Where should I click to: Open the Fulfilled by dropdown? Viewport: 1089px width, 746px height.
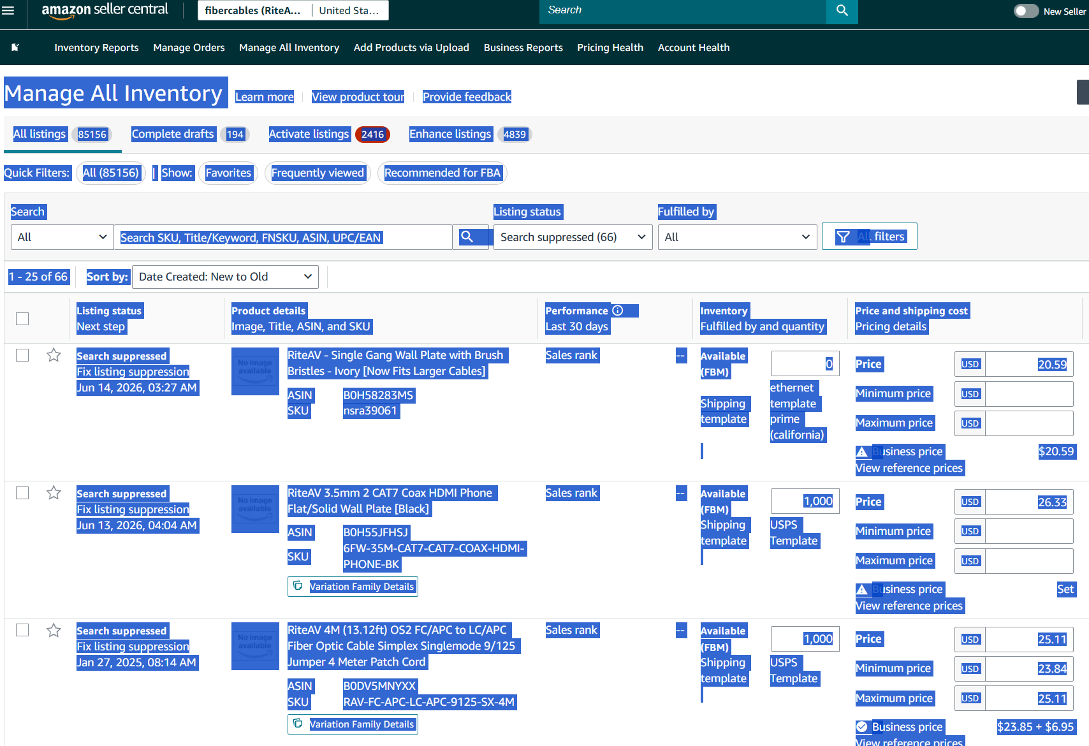point(737,237)
